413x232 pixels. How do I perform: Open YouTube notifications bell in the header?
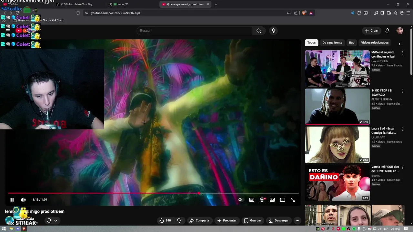(x=388, y=31)
